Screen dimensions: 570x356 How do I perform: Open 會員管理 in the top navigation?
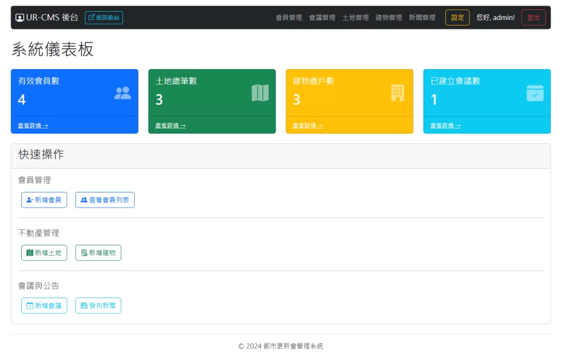[x=289, y=18]
